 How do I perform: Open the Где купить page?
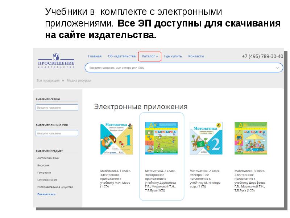(x=173, y=56)
